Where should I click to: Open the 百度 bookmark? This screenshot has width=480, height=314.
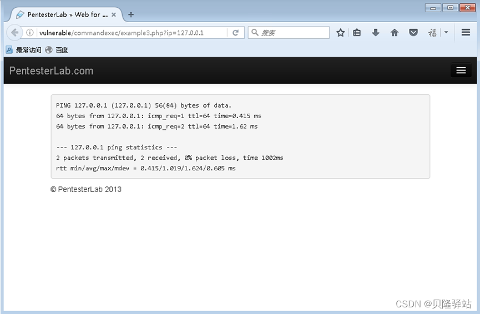pyautogui.click(x=57, y=50)
